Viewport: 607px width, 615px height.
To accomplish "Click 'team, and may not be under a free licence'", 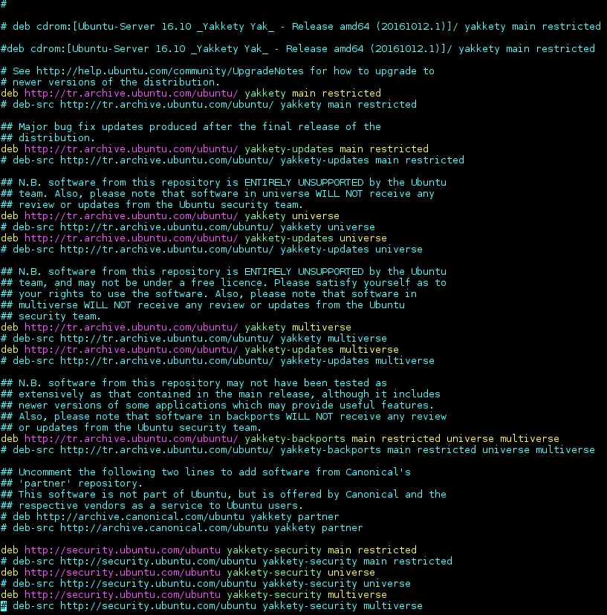I will click(223, 283).
